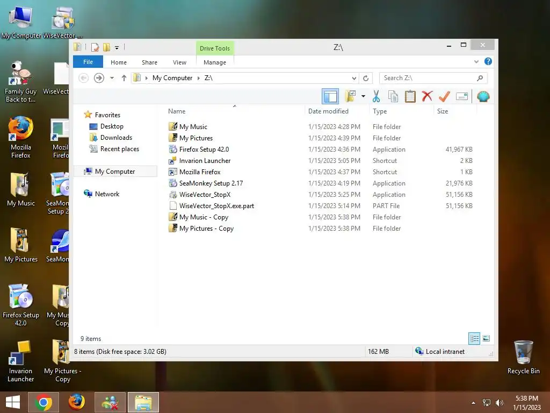
Task: Expand the breadcrumb arrow after My Computer
Action: pyautogui.click(x=199, y=78)
